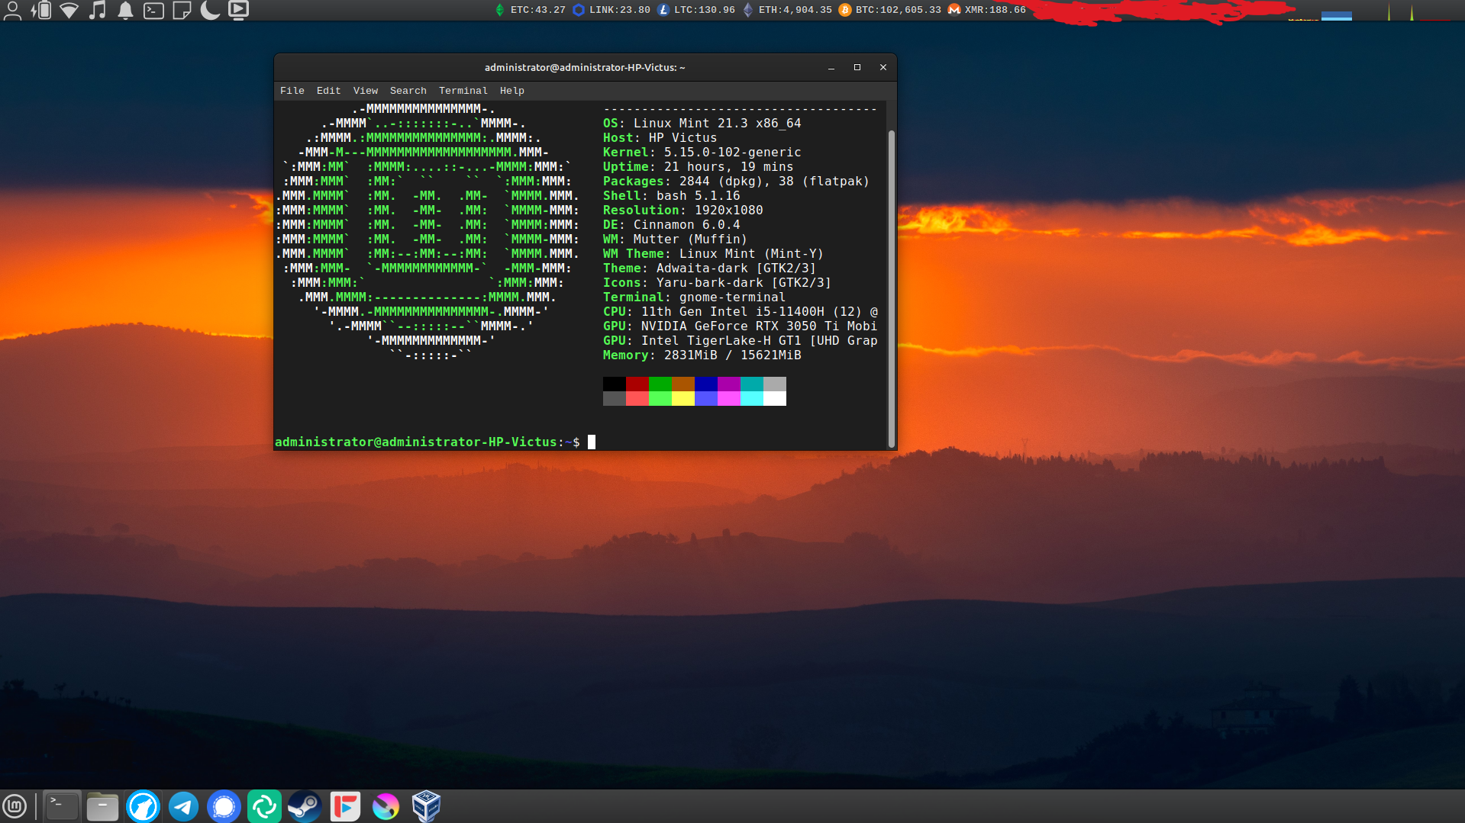Open Signal messenger from the panel

[x=224, y=806]
